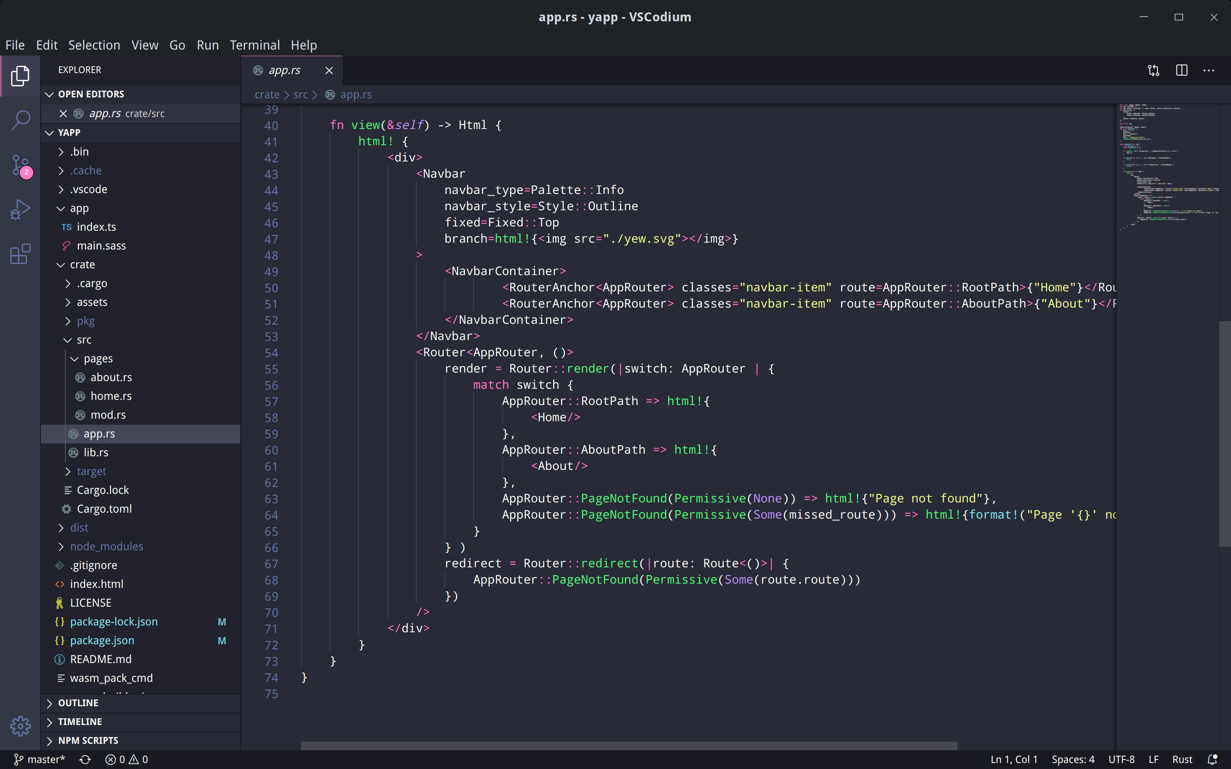The height and width of the screenshot is (769, 1231).
Task: Open README.md file
Action: pos(141,659)
